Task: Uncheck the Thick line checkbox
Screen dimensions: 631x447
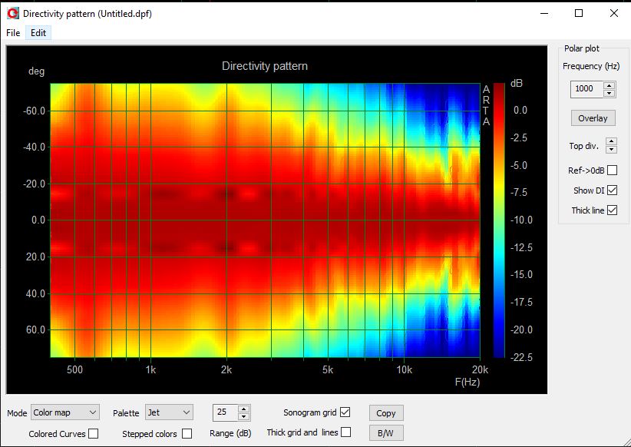Action: [612, 210]
